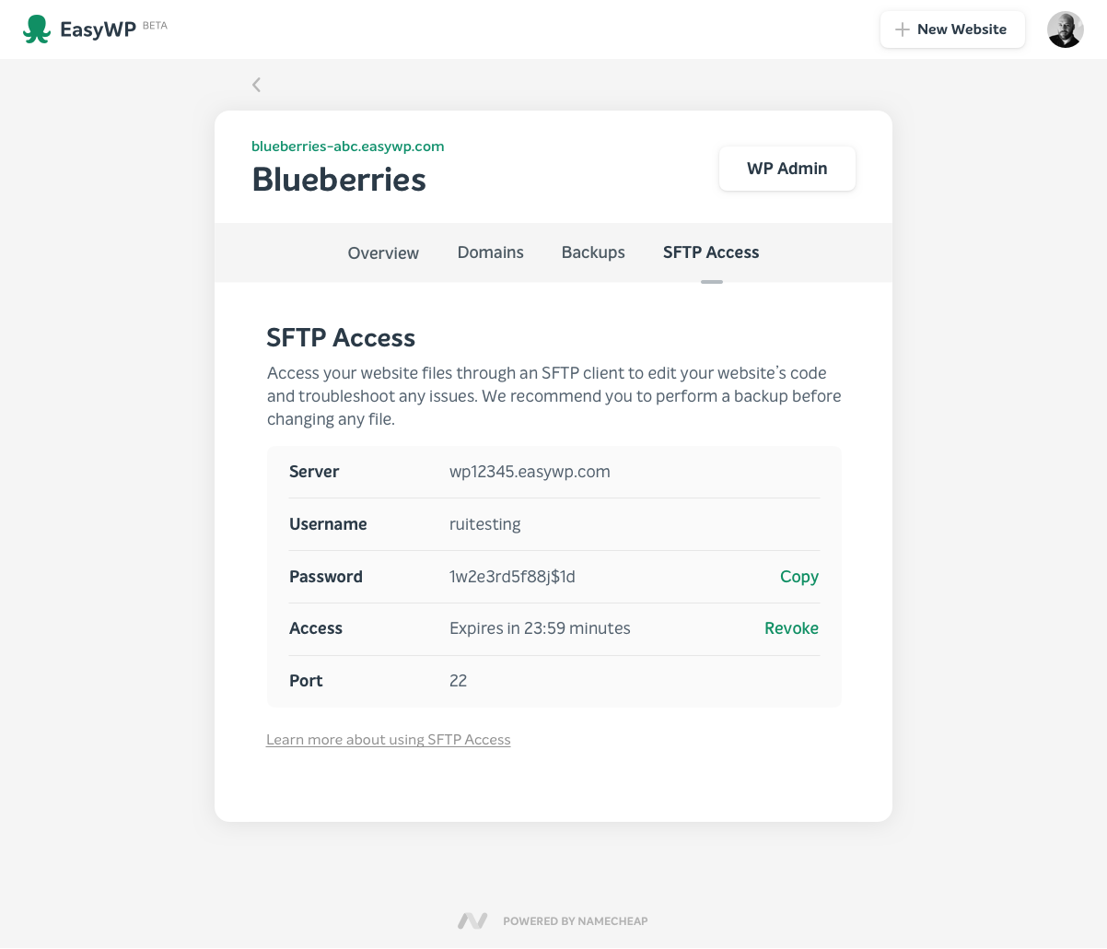Click the WP Admin button
Viewport: 1107px width, 949px height.
787,168
